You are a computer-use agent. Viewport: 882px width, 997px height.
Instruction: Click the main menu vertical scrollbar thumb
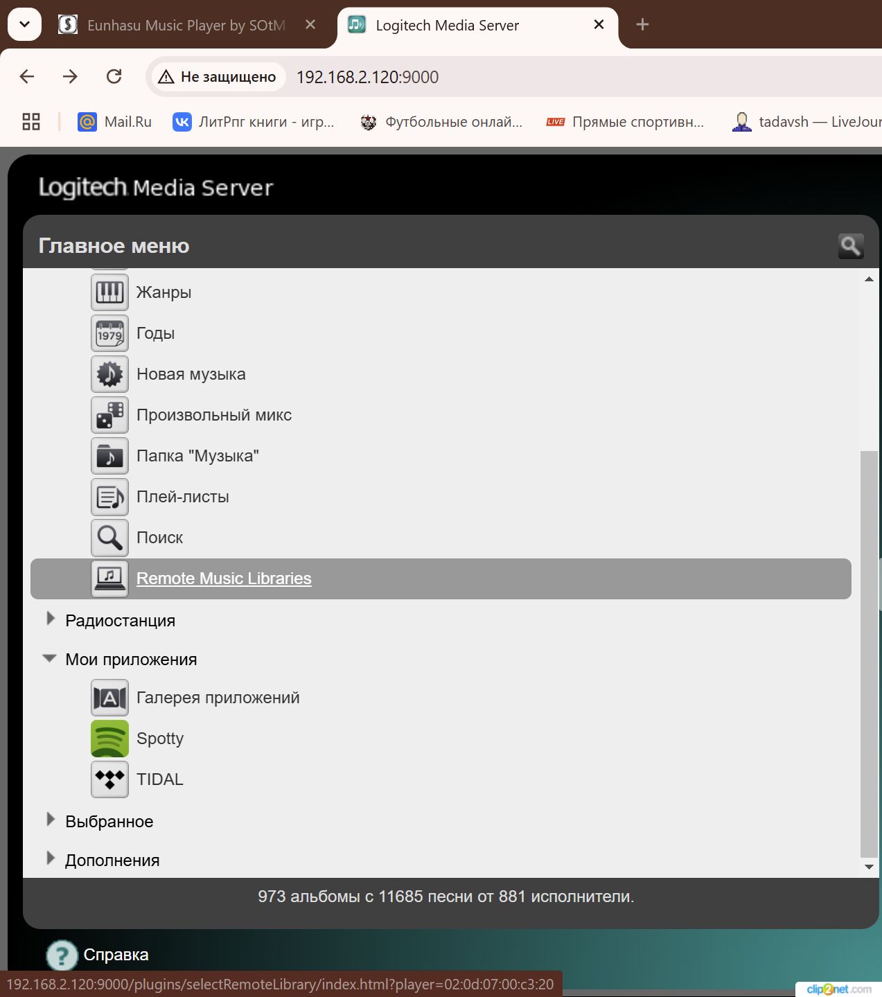[x=869, y=654]
